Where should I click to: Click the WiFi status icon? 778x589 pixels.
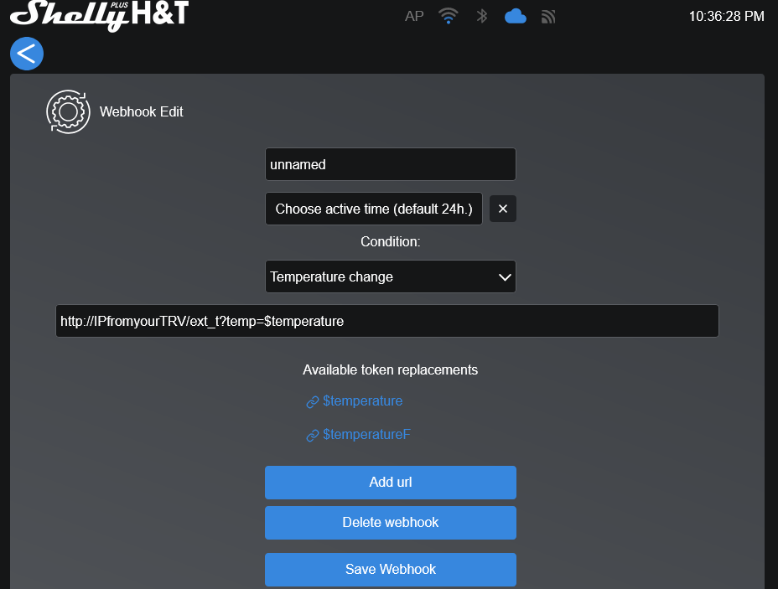click(x=449, y=16)
